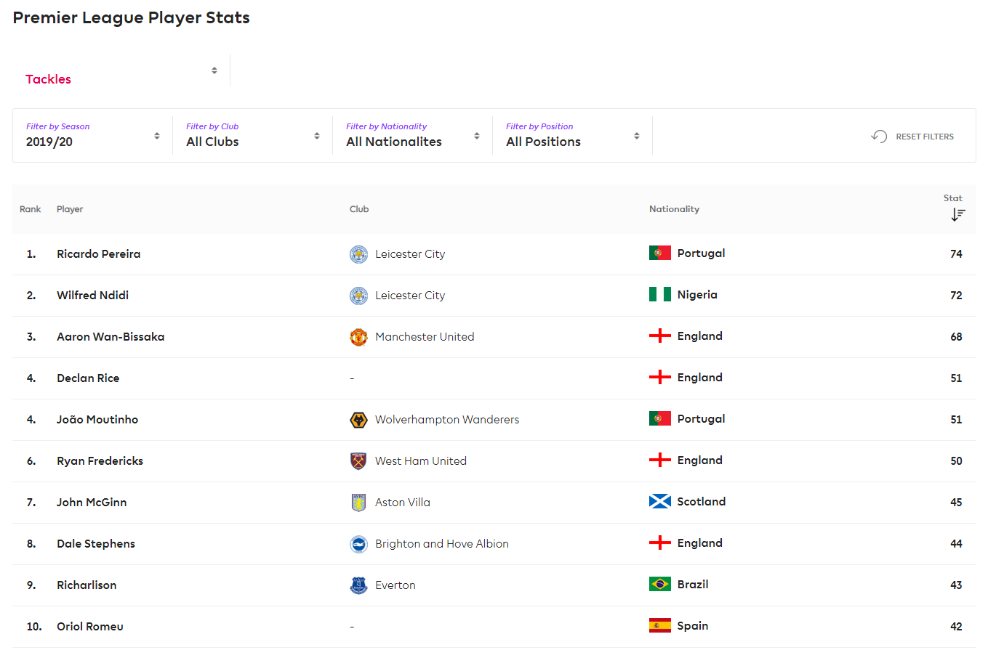Click the Leicester City crest beside Ricardo Pereira

[x=358, y=254]
